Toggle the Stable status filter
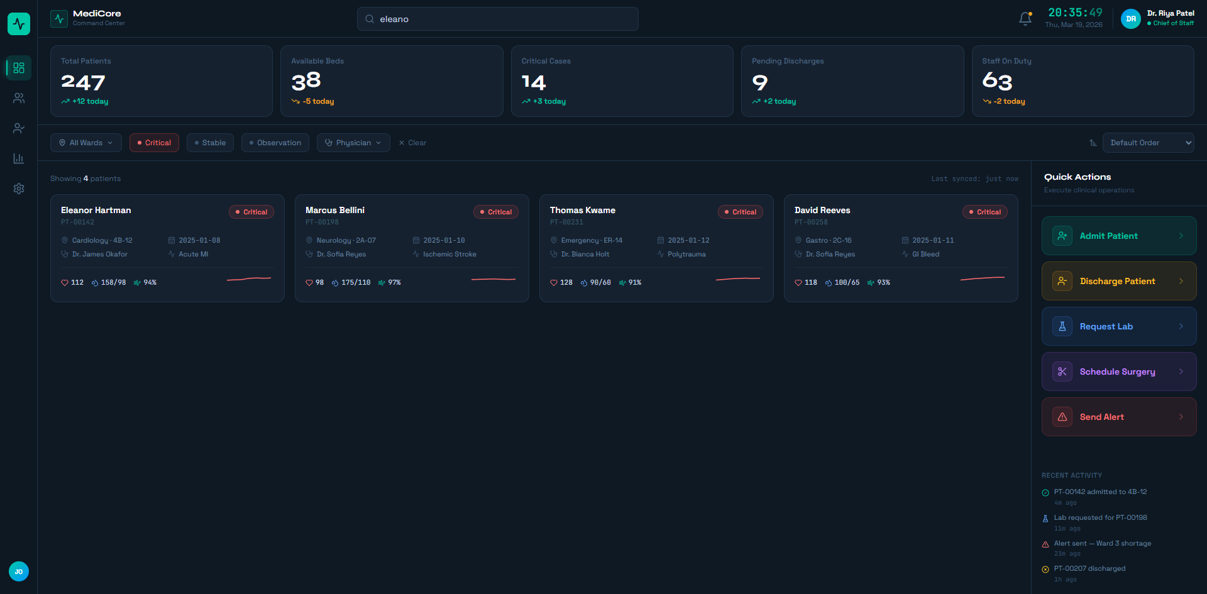Image resolution: width=1207 pixels, height=594 pixels. pos(210,143)
